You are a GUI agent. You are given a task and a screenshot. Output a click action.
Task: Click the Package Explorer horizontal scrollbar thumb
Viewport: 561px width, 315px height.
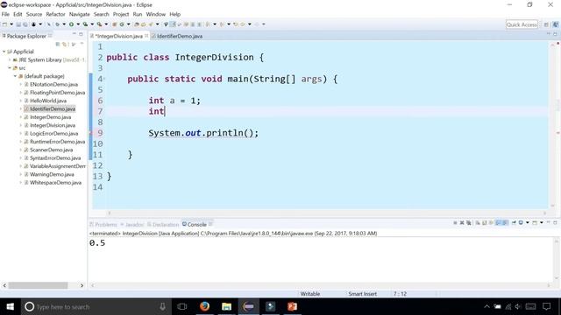click(x=38, y=285)
